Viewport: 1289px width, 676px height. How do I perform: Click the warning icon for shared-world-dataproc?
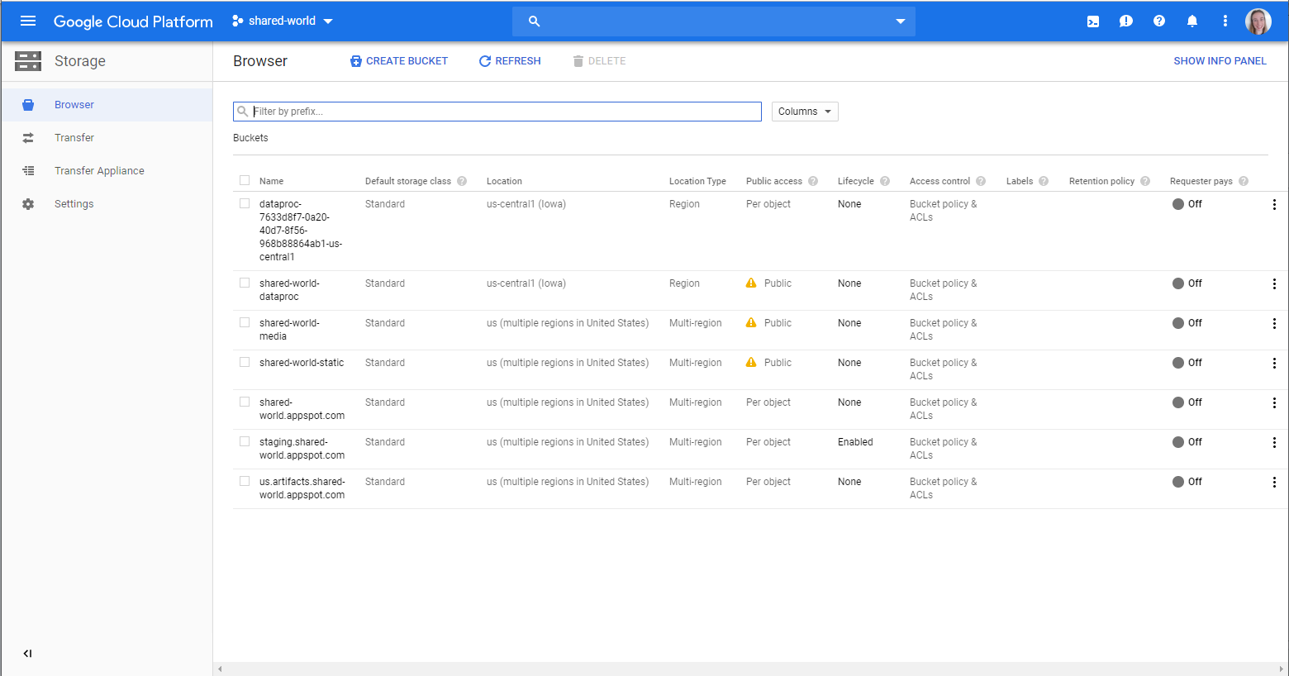(x=751, y=283)
